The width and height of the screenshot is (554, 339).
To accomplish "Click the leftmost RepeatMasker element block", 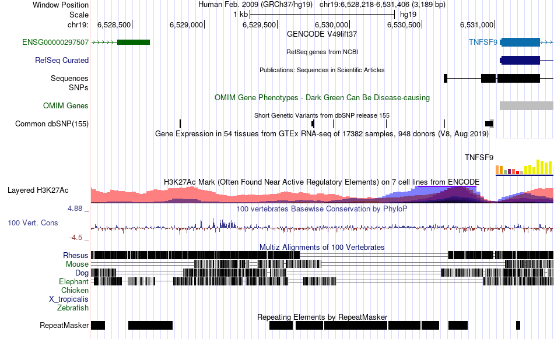I will pos(98,325).
